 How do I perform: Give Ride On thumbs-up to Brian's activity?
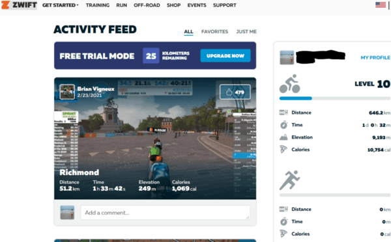(x=235, y=92)
